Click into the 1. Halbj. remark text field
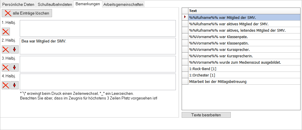The height and width of the screenshot is (130, 302). (98, 28)
